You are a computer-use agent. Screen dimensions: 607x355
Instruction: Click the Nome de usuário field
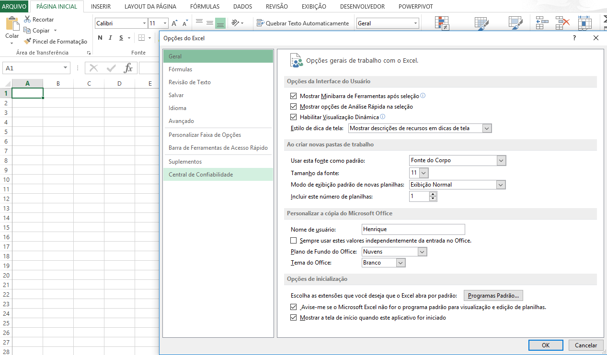(413, 229)
